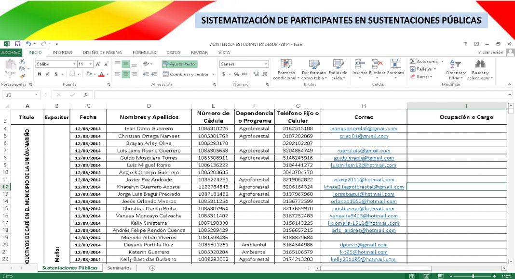Apply bold with the N button
The image size is (515, 279).
pos(40,75)
